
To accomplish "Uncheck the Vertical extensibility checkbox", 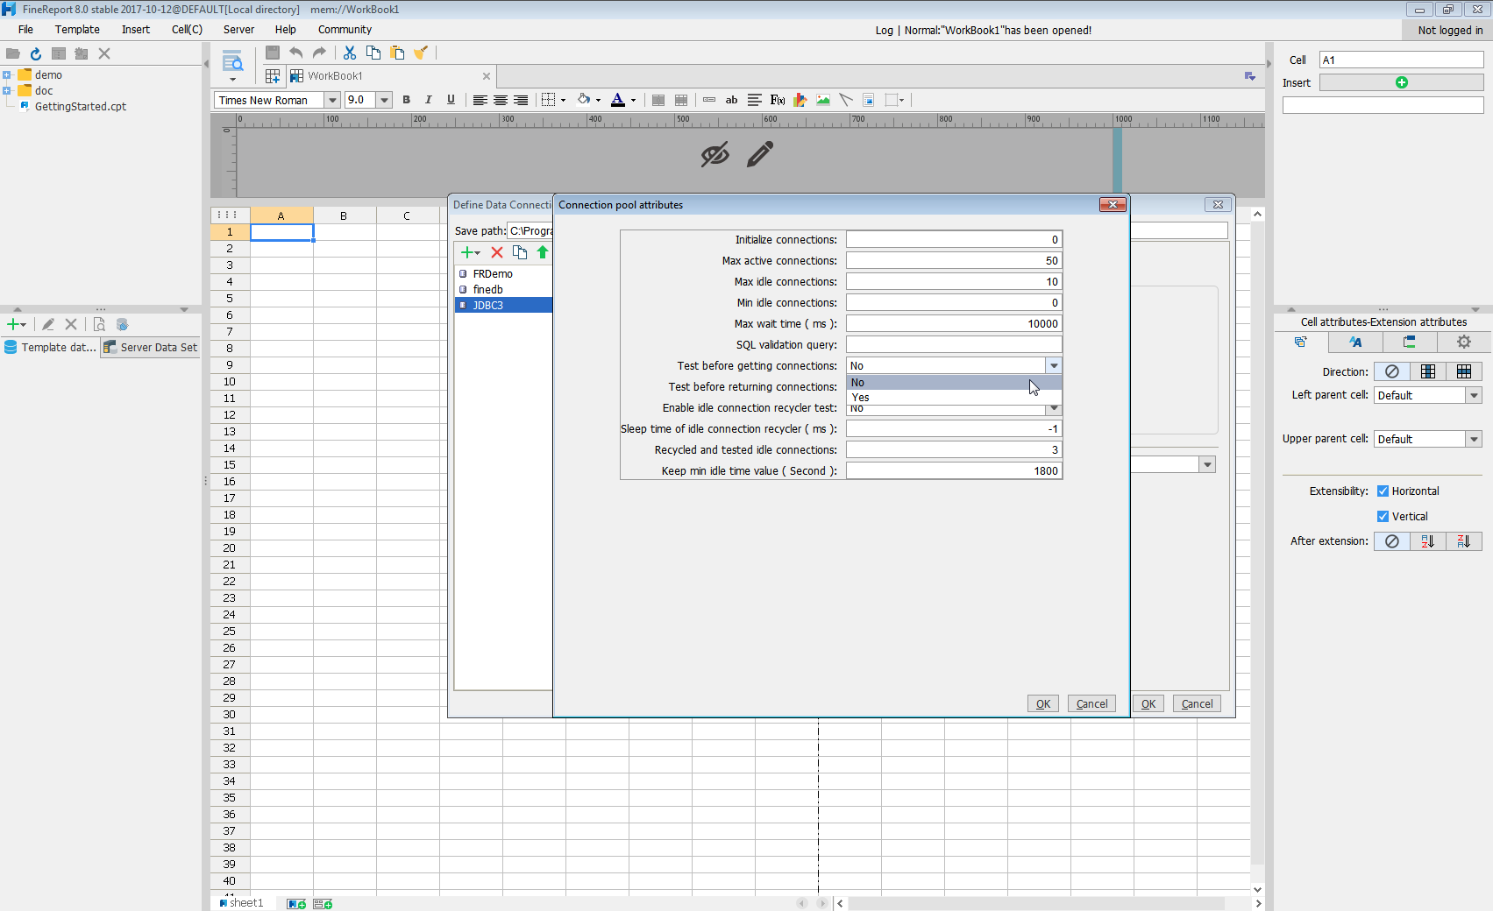I will pos(1383,517).
